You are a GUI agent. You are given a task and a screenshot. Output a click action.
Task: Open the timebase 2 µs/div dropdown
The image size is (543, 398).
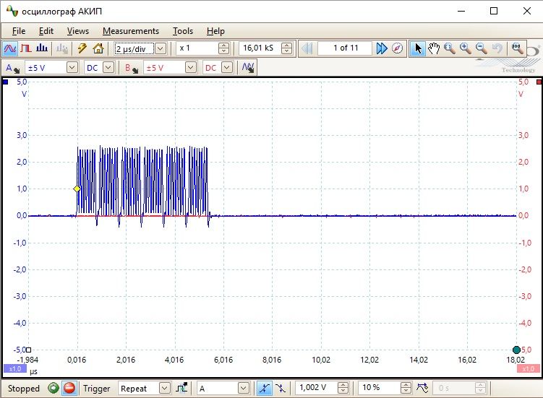(x=161, y=48)
